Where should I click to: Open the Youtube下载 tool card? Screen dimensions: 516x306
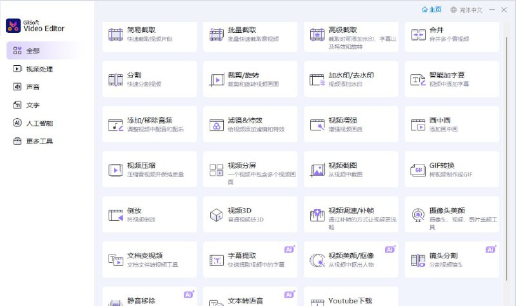point(351,296)
